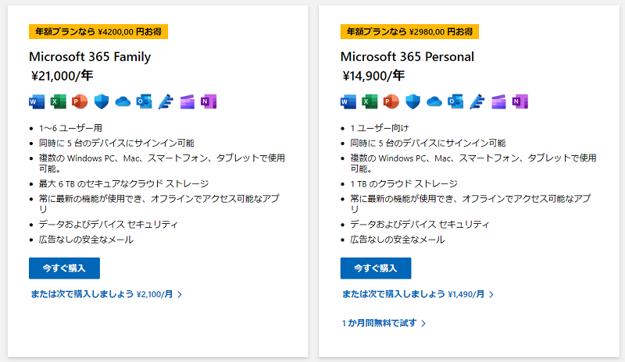Click the Outlook icon in the Personal plan
The width and height of the screenshot is (625, 362).
(455, 101)
